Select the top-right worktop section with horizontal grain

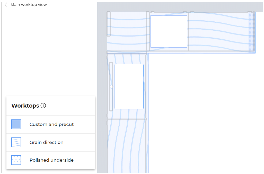218,32
